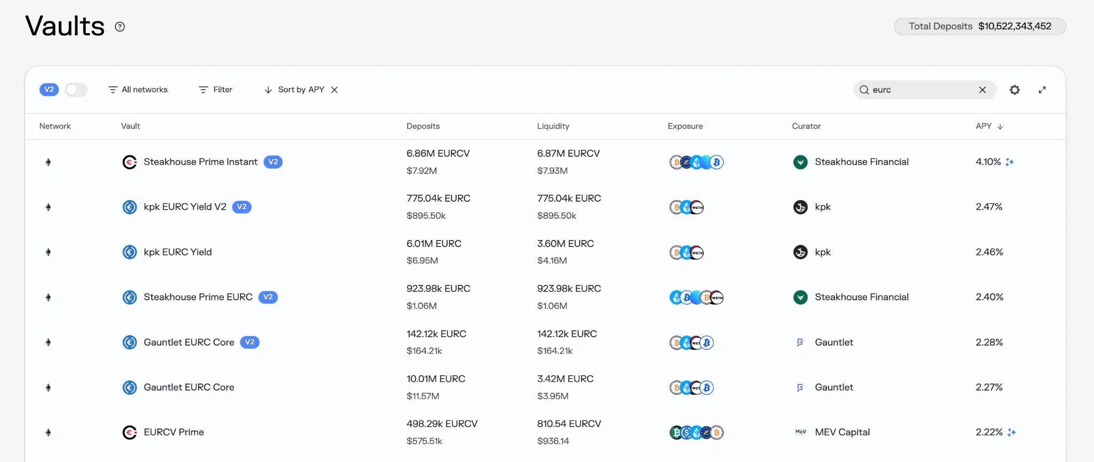1094x462 pixels.
Task: Click the search magnifier icon
Action: (864, 90)
